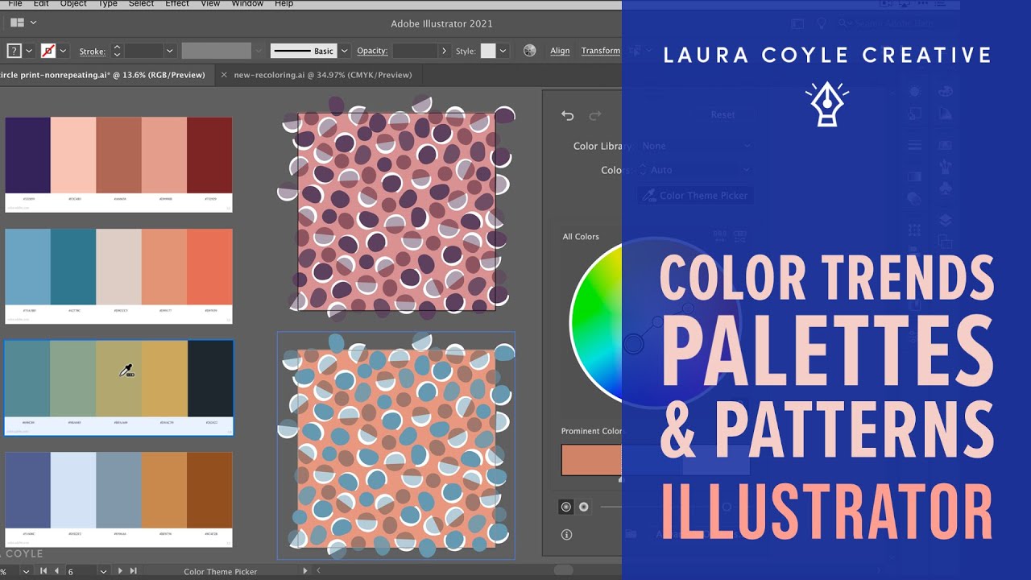The image size is (1031, 580).
Task: Open the Align panel link
Action: [x=560, y=51]
